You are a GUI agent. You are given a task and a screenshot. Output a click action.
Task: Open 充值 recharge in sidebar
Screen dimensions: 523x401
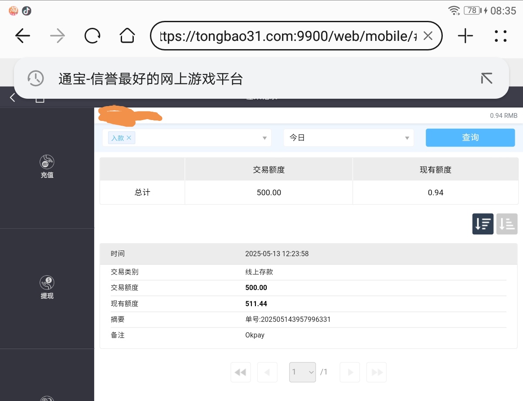pyautogui.click(x=47, y=167)
